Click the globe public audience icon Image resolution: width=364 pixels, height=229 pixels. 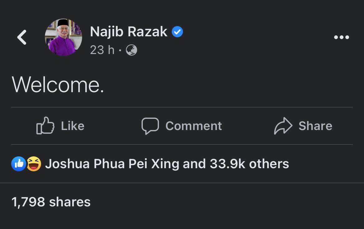pos(132,50)
